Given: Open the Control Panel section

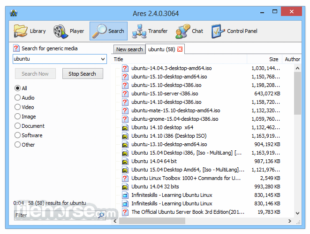Looking at the screenshot, I should 234,31.
